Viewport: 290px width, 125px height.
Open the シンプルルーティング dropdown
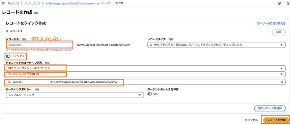coord(75,95)
